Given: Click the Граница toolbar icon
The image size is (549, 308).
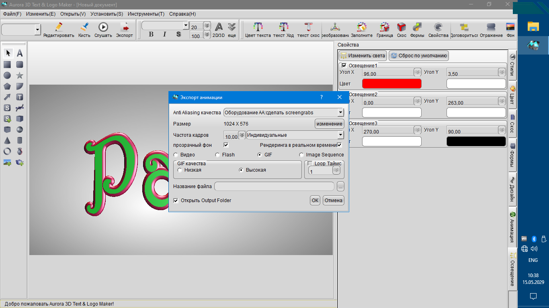Looking at the screenshot, I should click(385, 30).
